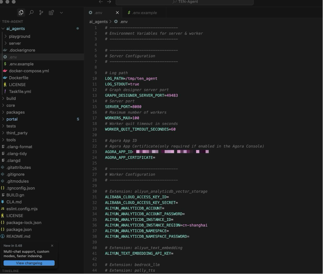Image resolution: width=323 pixels, height=274 pixels.
Task: Click the View changelog button
Action: click(x=29, y=263)
